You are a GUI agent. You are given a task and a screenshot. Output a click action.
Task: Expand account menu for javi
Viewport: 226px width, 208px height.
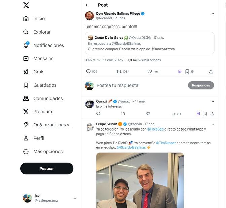point(74,198)
